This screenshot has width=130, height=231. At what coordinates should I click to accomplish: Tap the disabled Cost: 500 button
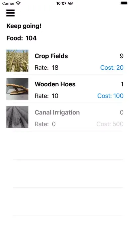coord(110,124)
